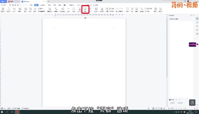
Task: Open the 表格 (table) insert dropdown
Action: pyautogui.click(x=20, y=10)
